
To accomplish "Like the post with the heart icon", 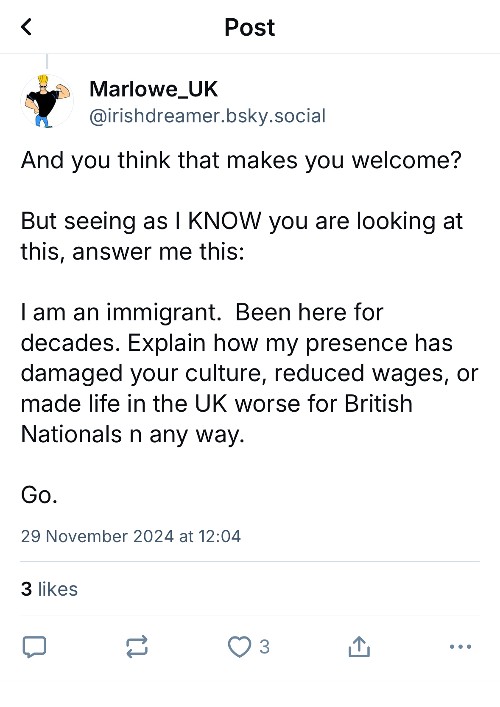I will 240,647.
